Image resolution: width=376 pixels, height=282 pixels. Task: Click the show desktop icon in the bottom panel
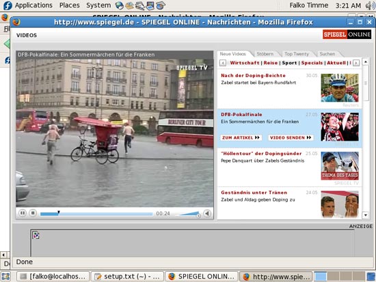[6, 277]
